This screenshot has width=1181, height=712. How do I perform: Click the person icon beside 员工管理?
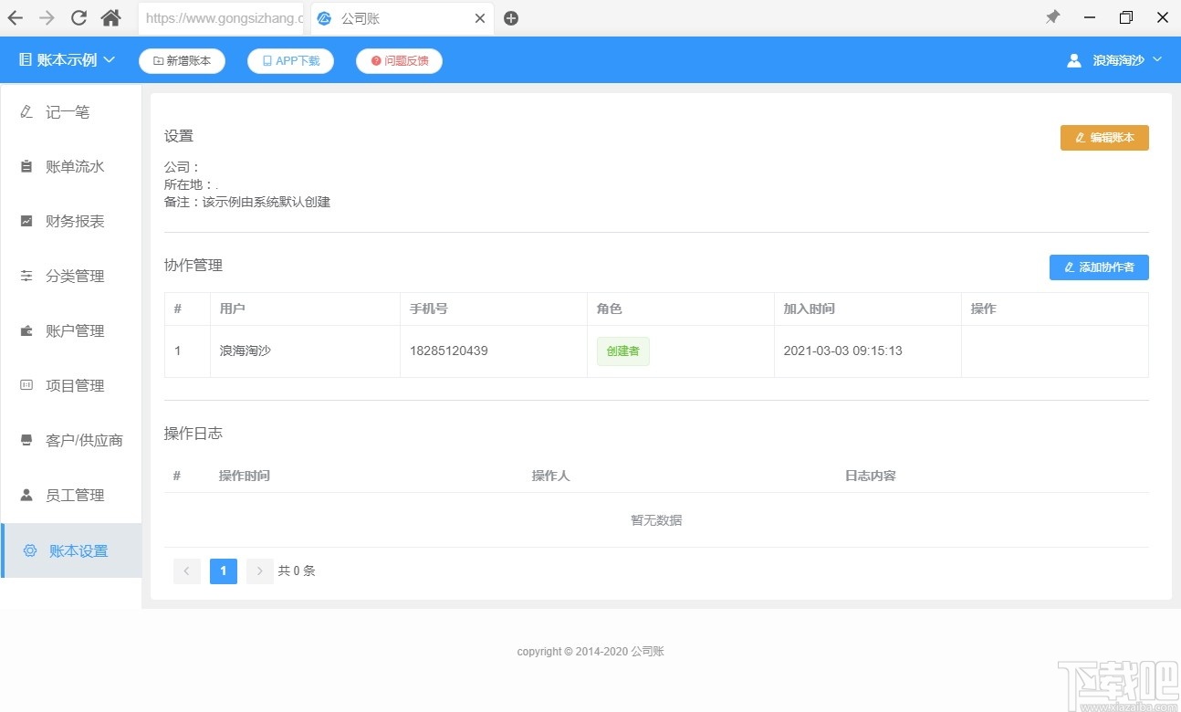click(x=26, y=496)
